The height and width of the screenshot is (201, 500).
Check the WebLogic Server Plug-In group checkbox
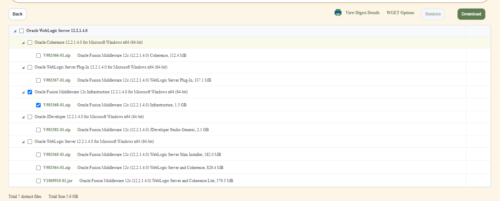coord(30,67)
